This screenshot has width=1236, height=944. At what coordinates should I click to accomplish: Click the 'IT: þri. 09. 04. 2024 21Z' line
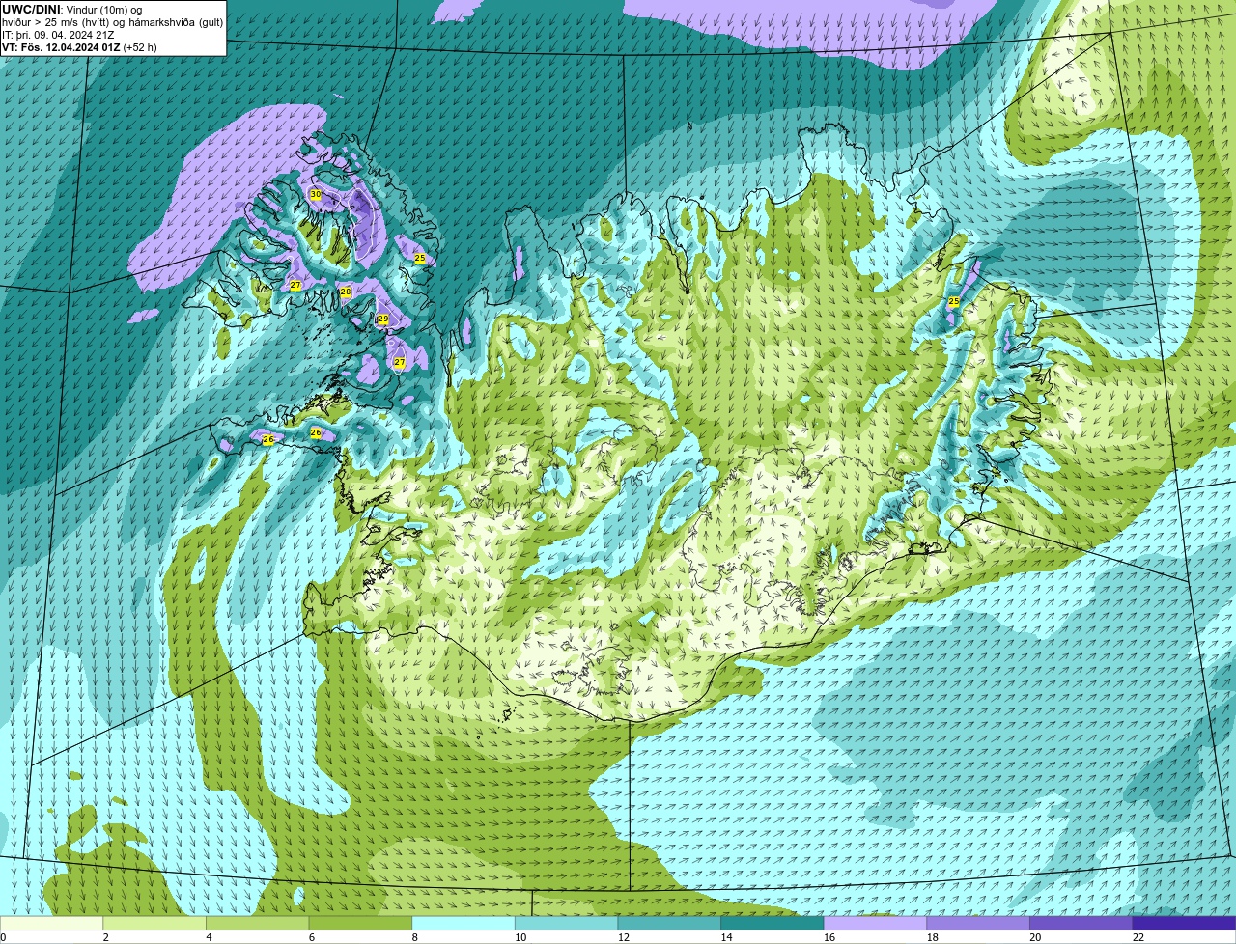click(x=58, y=35)
